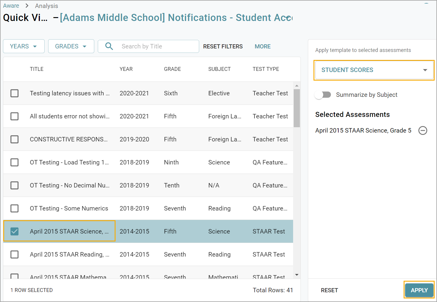
Task: Remove April 2015 STAAR Science from selected assessments
Action: point(423,130)
